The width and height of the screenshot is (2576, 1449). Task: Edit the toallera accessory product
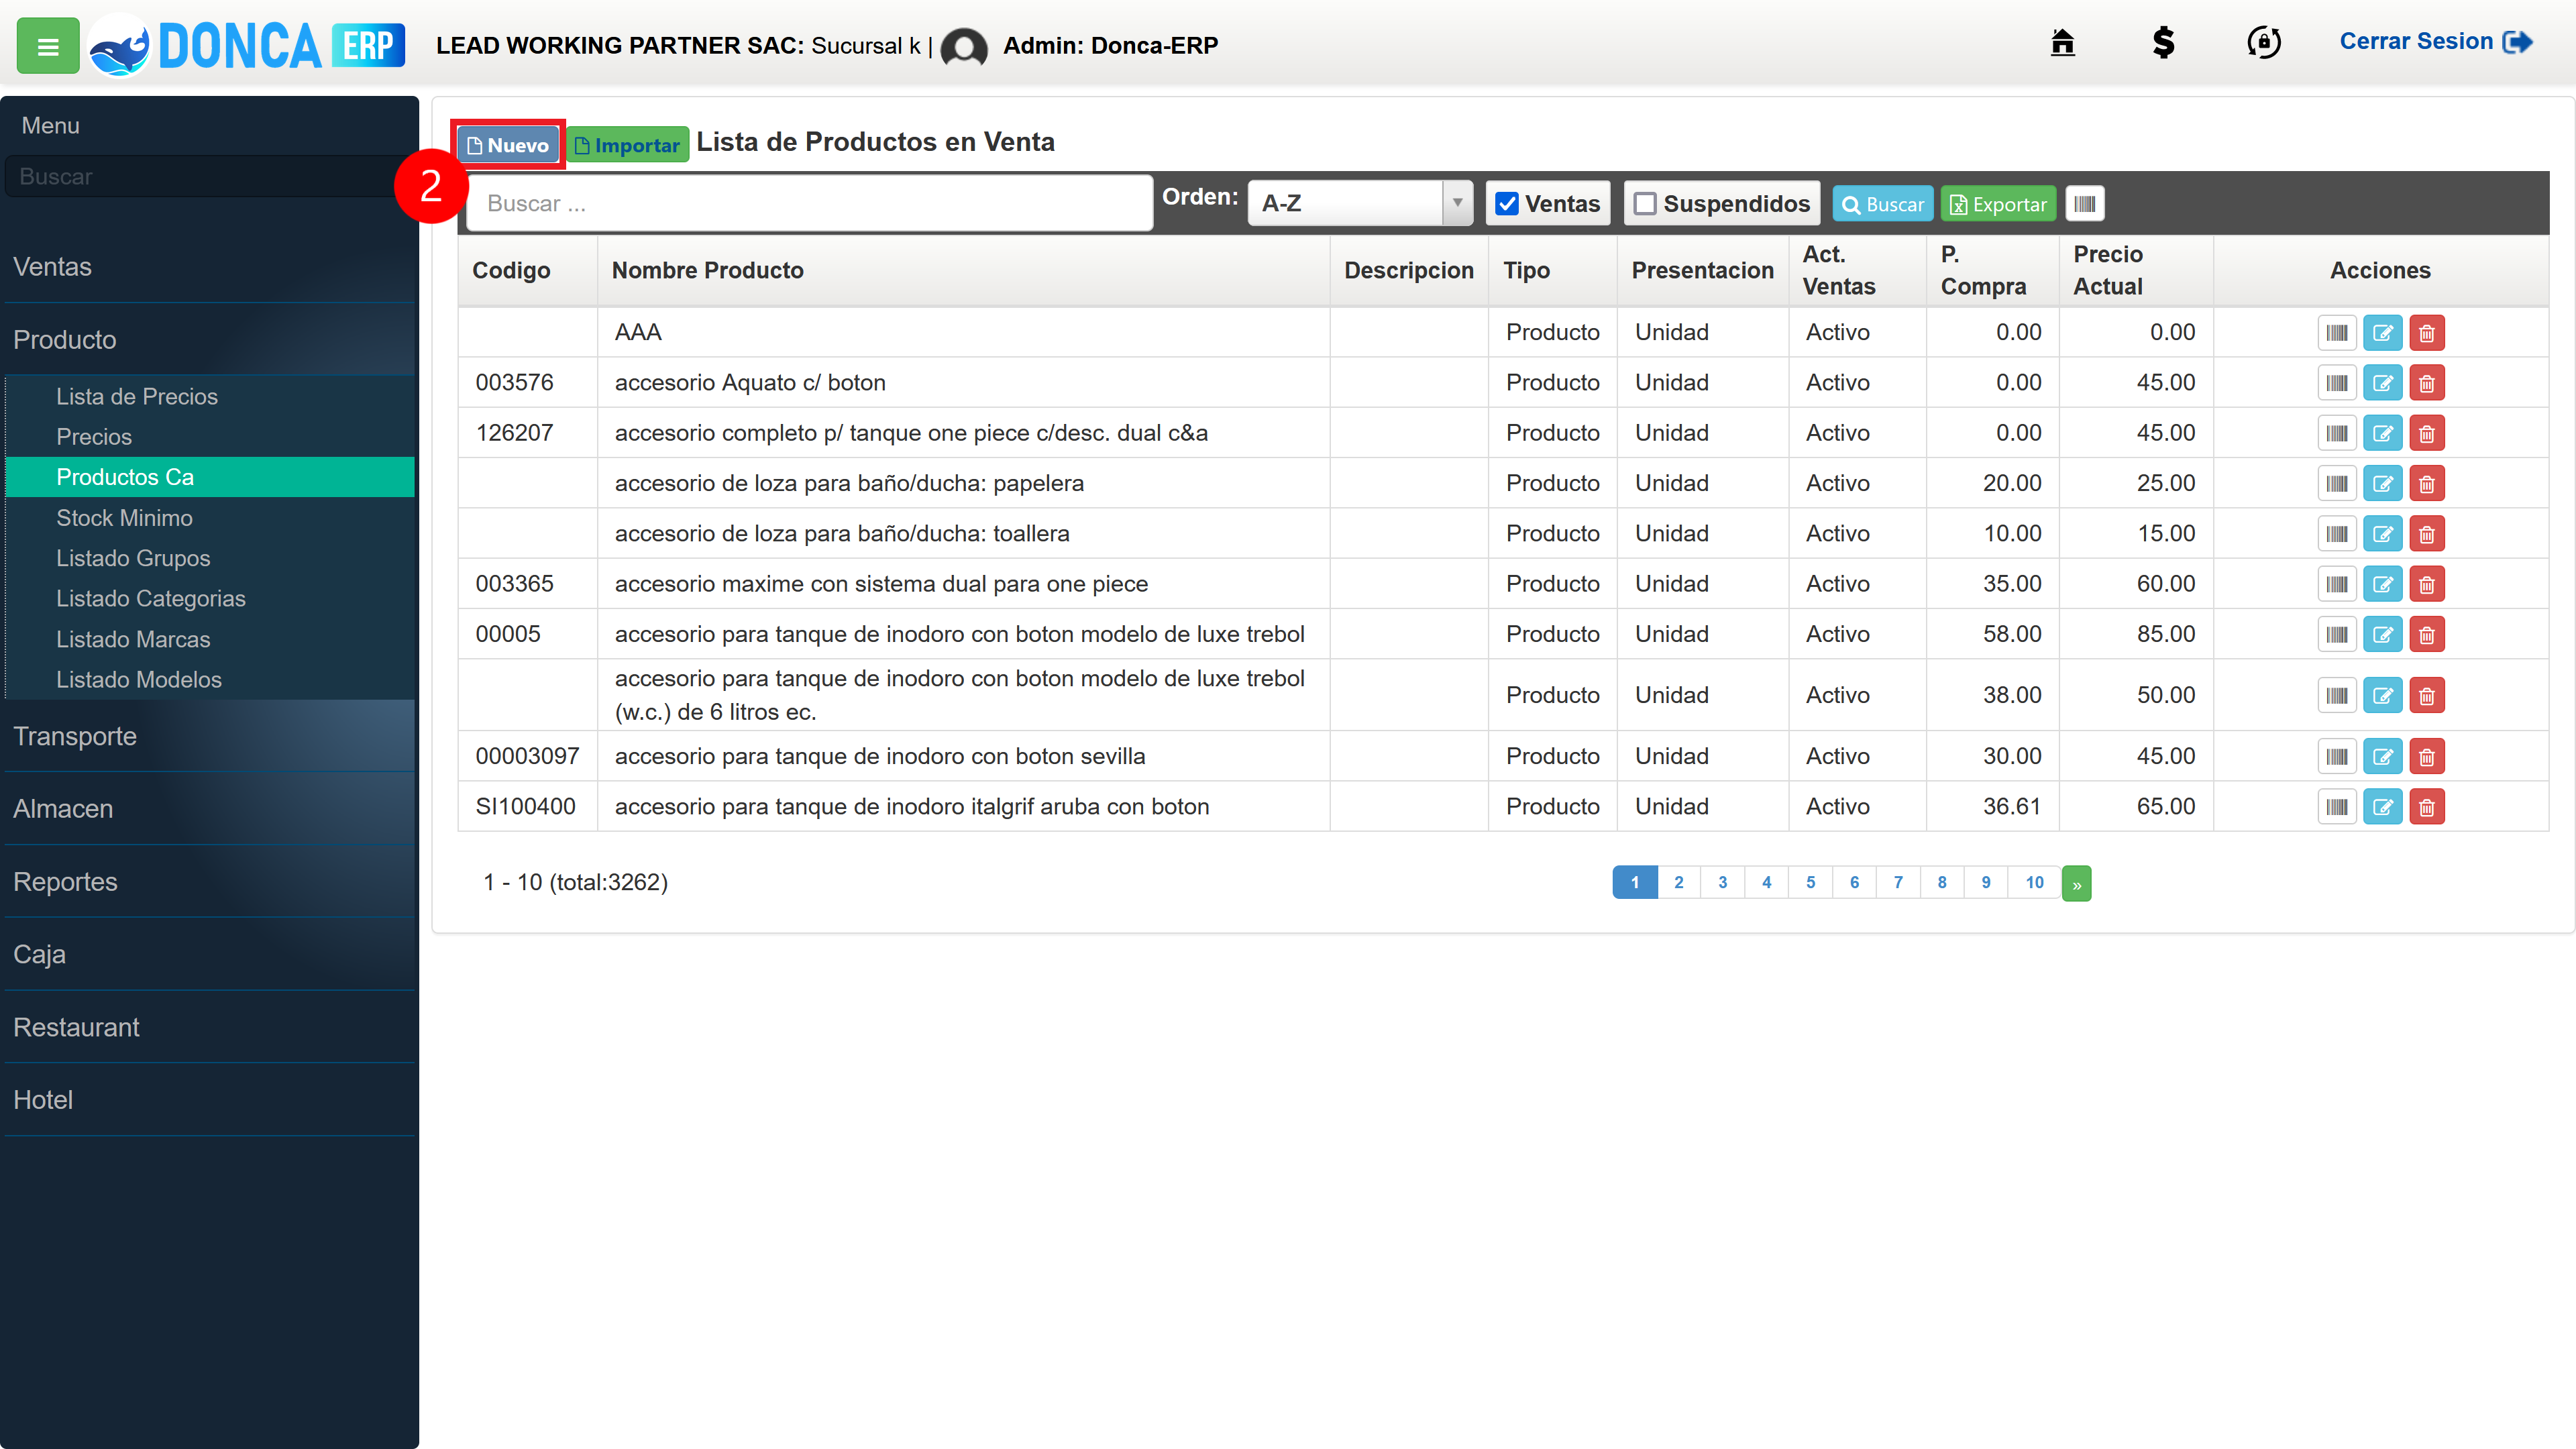pos(2383,534)
